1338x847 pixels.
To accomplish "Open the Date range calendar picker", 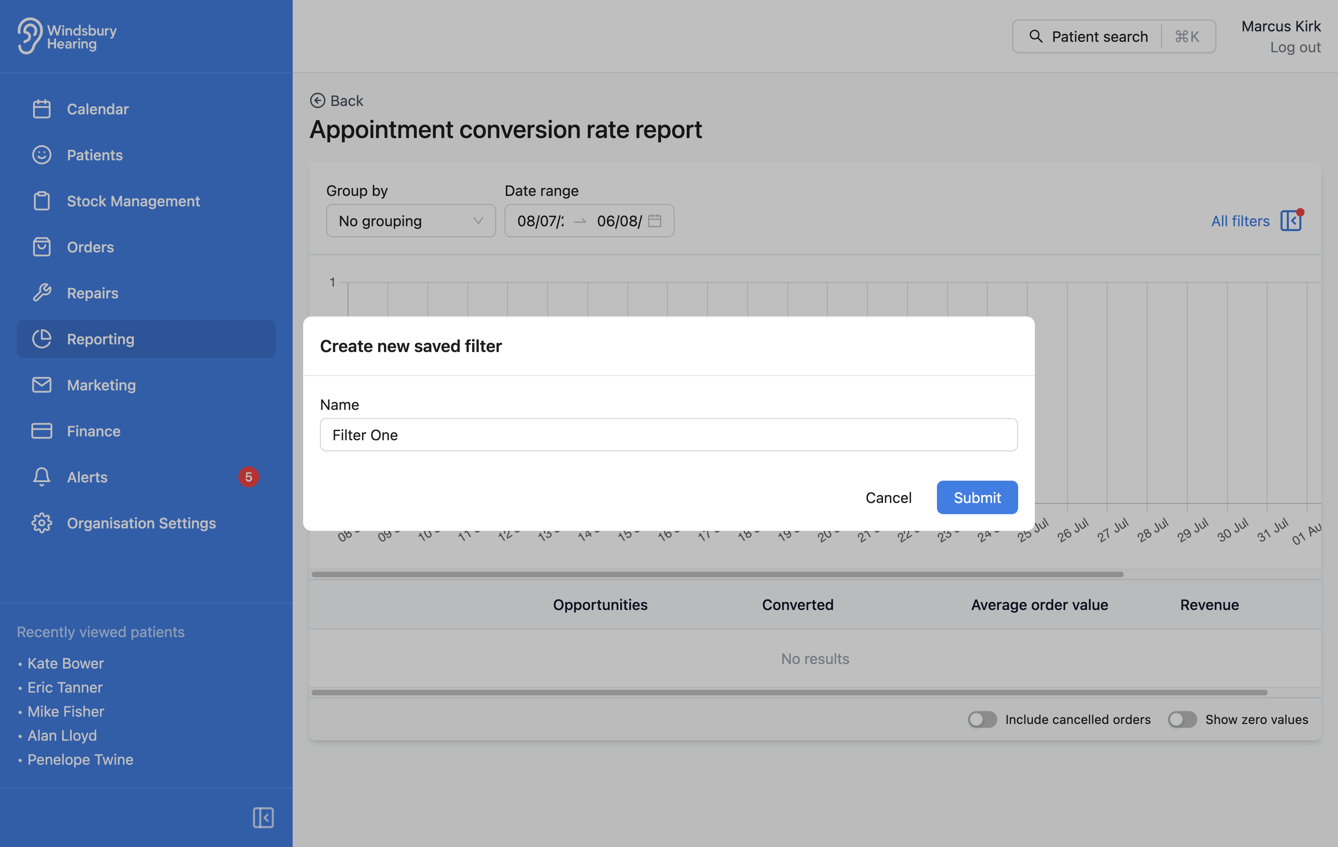I will tap(655, 221).
